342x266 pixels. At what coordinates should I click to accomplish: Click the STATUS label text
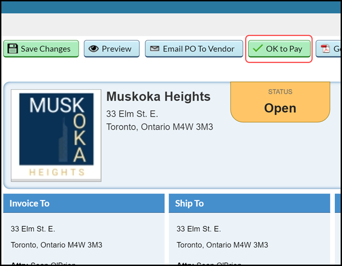tap(280, 92)
